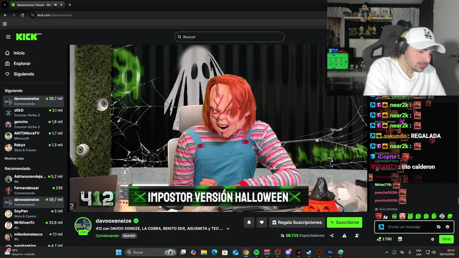
Task: Go to the Kick logo homepage
Action: click(x=29, y=37)
